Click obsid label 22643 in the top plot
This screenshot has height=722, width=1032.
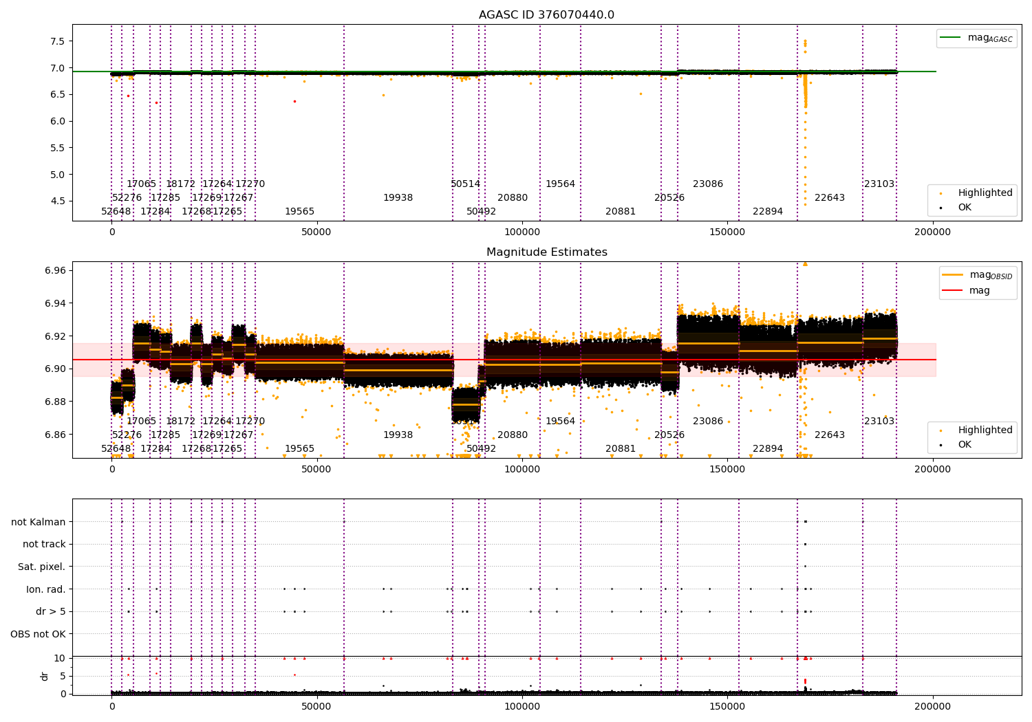(x=830, y=198)
